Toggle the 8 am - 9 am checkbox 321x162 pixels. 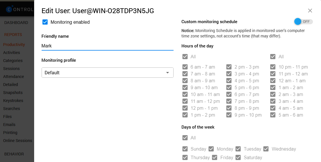185,81
